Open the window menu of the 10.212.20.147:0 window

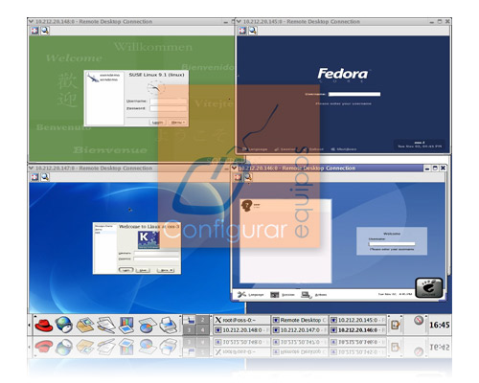pyautogui.click(x=32, y=169)
